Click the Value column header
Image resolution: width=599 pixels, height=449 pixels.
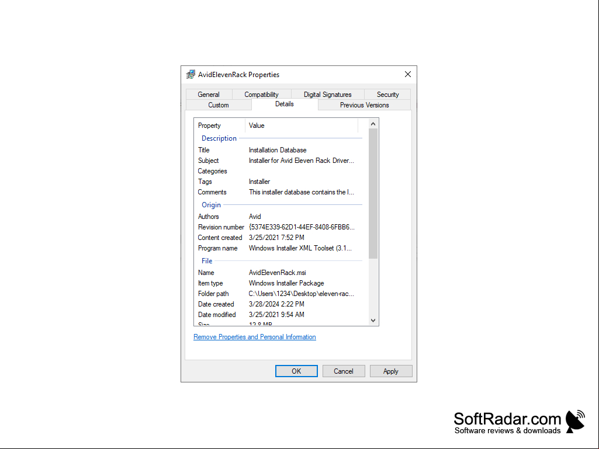(302, 125)
